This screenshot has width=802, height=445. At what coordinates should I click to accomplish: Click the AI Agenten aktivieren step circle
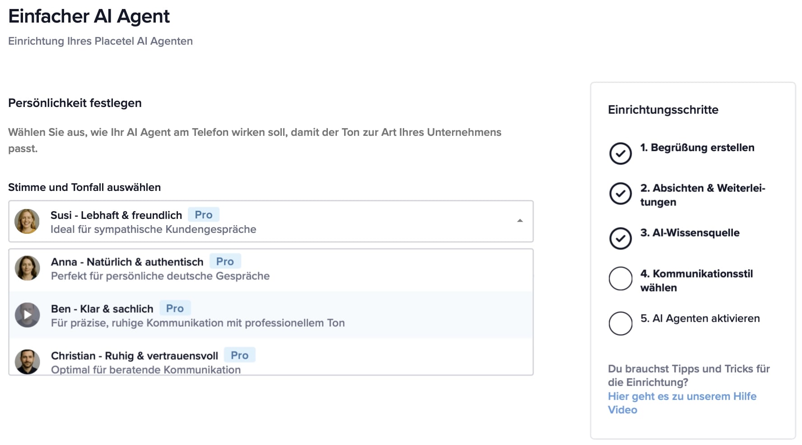tap(620, 323)
